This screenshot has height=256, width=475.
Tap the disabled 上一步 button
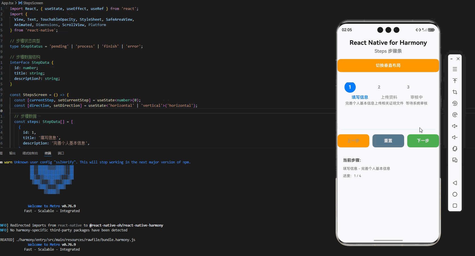(353, 141)
